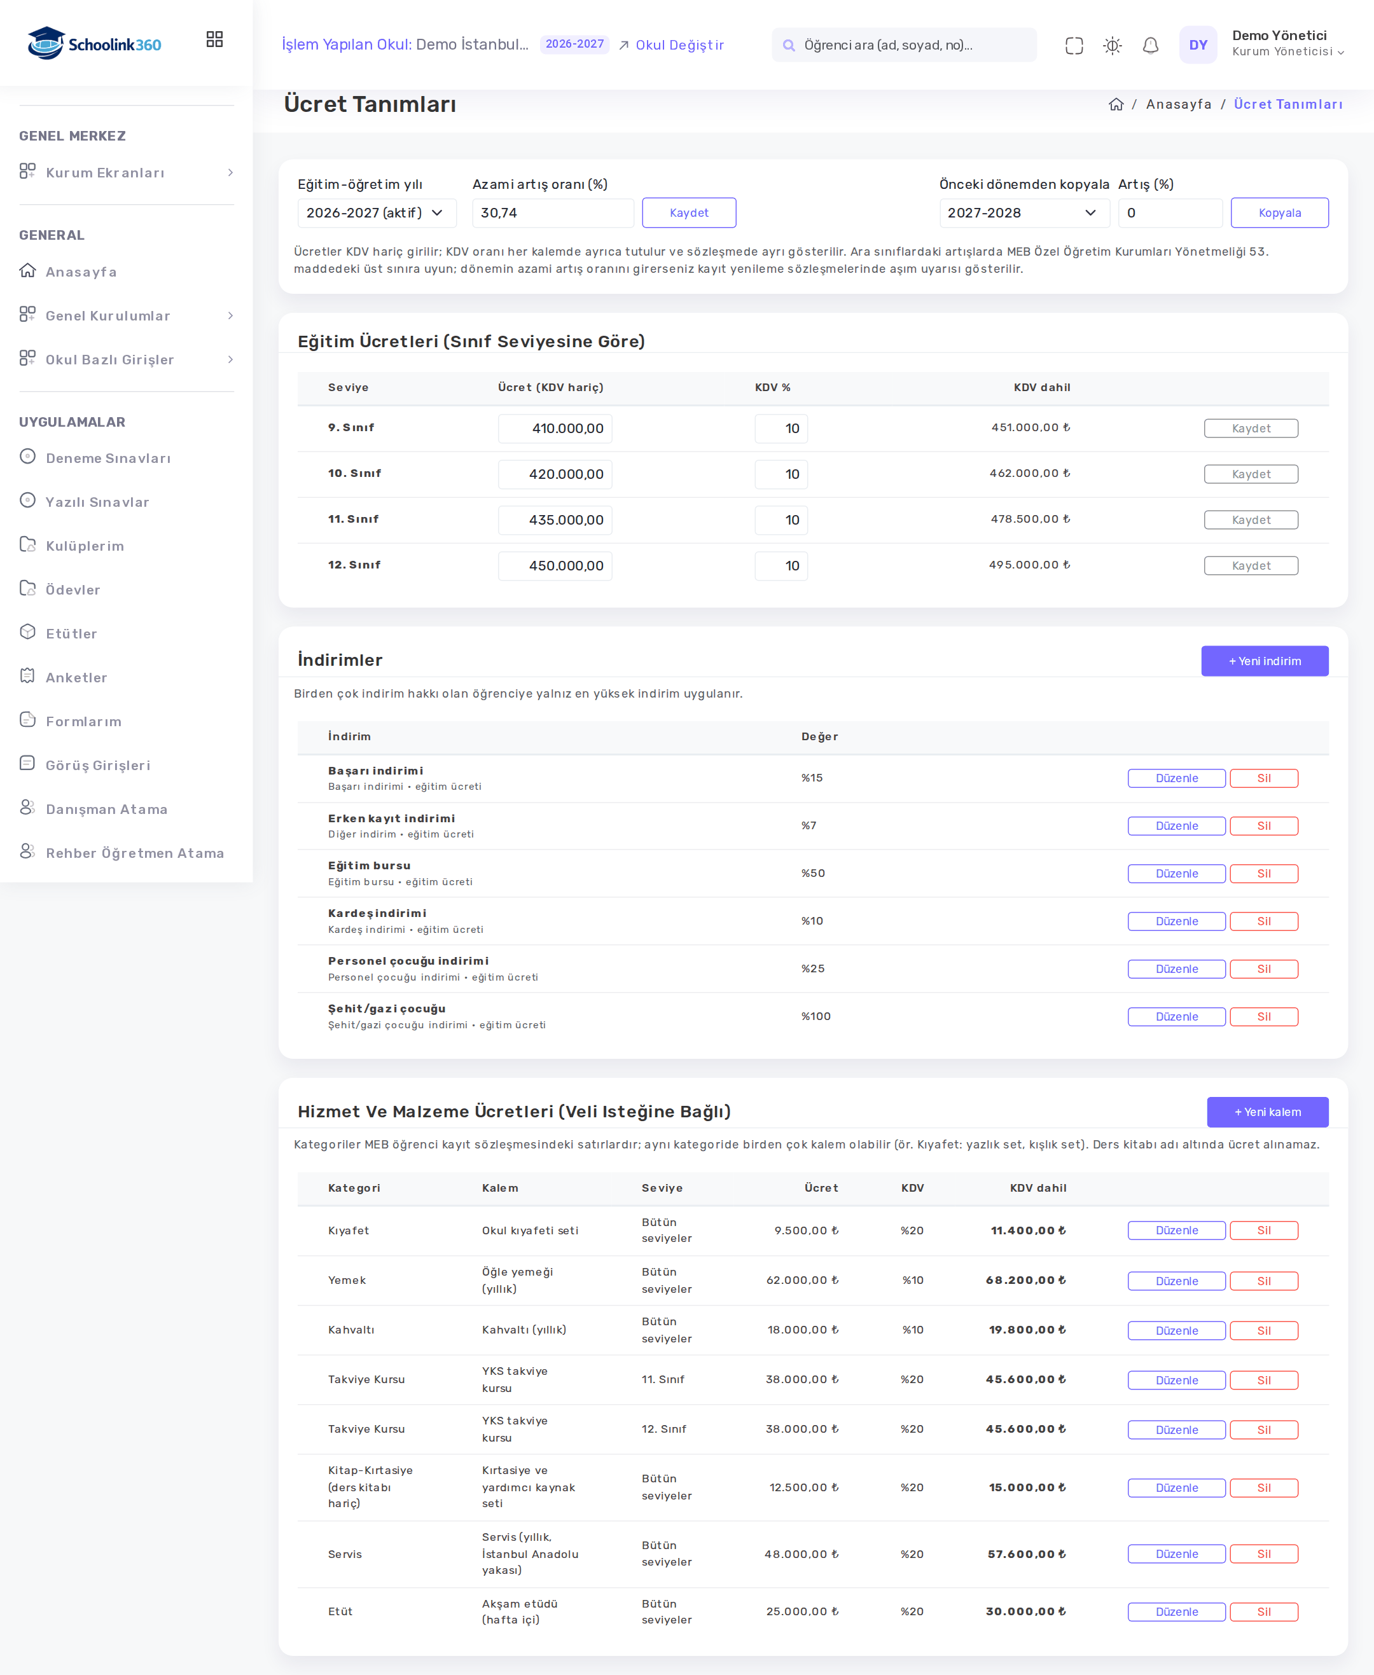The height and width of the screenshot is (1675, 1374).
Task: Click the Azami artış oranı input
Action: [x=552, y=213]
